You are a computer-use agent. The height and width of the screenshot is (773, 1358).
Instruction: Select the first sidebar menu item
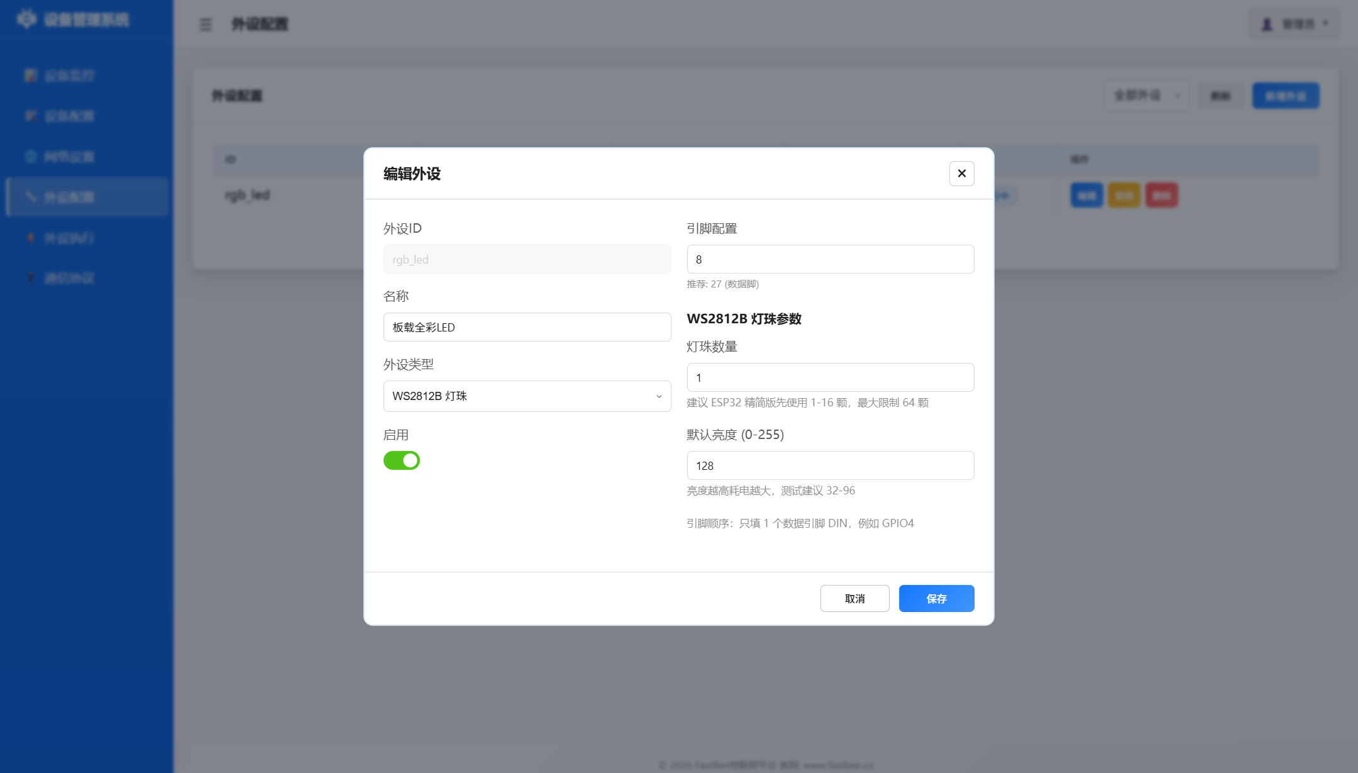tap(87, 75)
